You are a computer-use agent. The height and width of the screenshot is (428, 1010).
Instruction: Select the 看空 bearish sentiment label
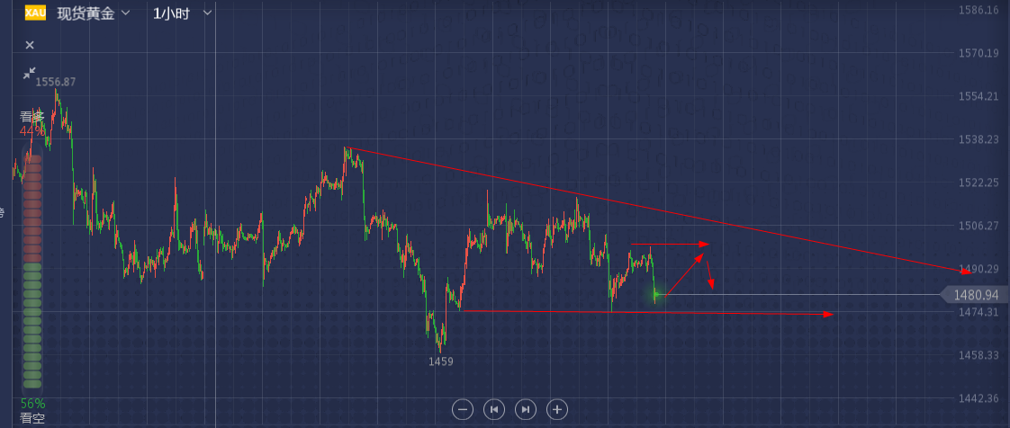point(32,418)
